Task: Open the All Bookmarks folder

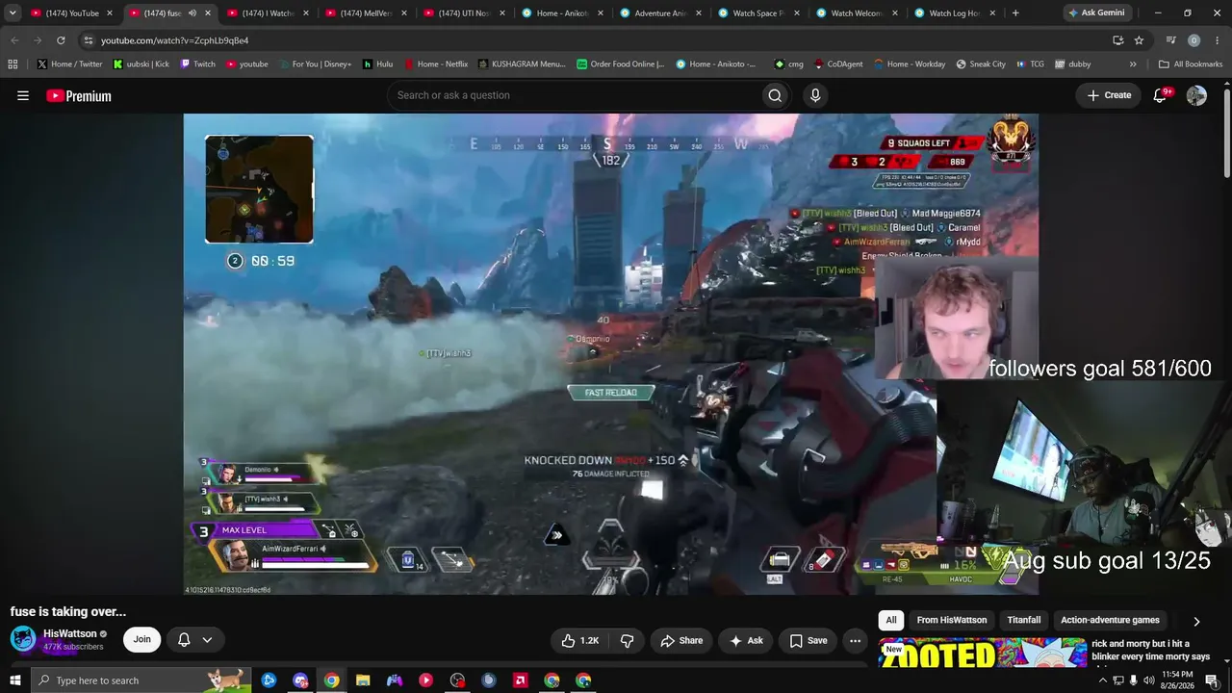Action: pos(1191,64)
